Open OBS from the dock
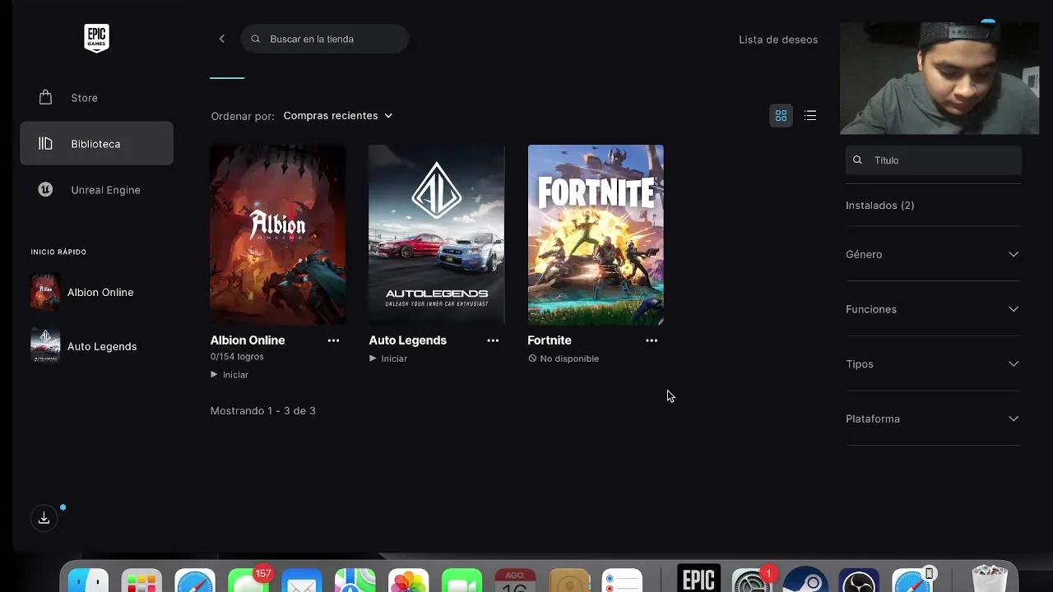Screen dimensions: 1053x592 pos(859,580)
